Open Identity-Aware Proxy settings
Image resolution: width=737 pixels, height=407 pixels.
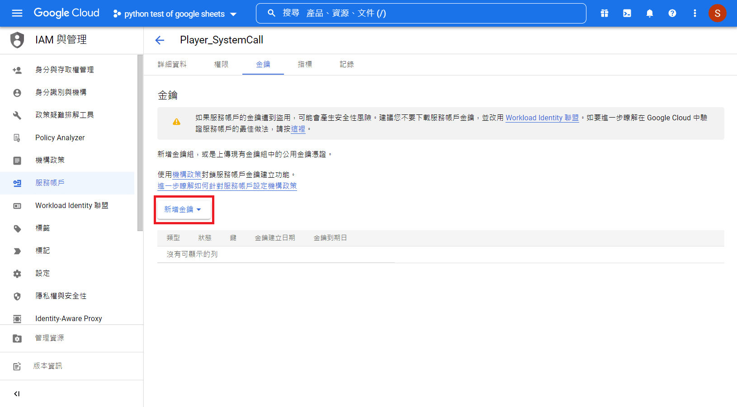tap(69, 318)
